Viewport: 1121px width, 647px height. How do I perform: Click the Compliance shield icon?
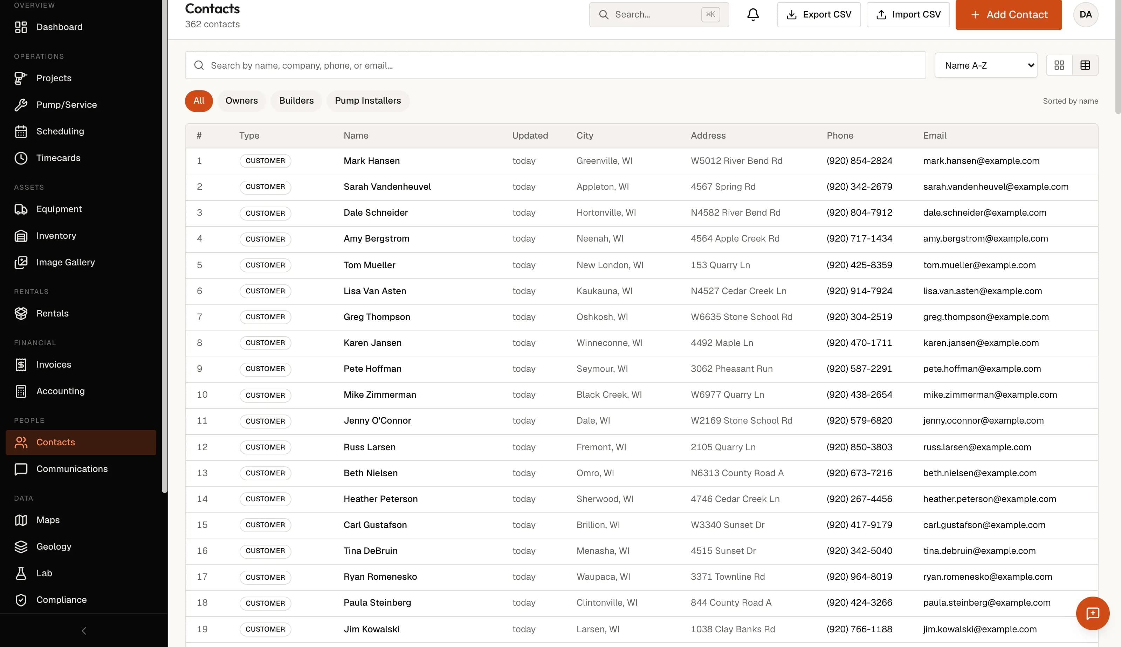[21, 600]
